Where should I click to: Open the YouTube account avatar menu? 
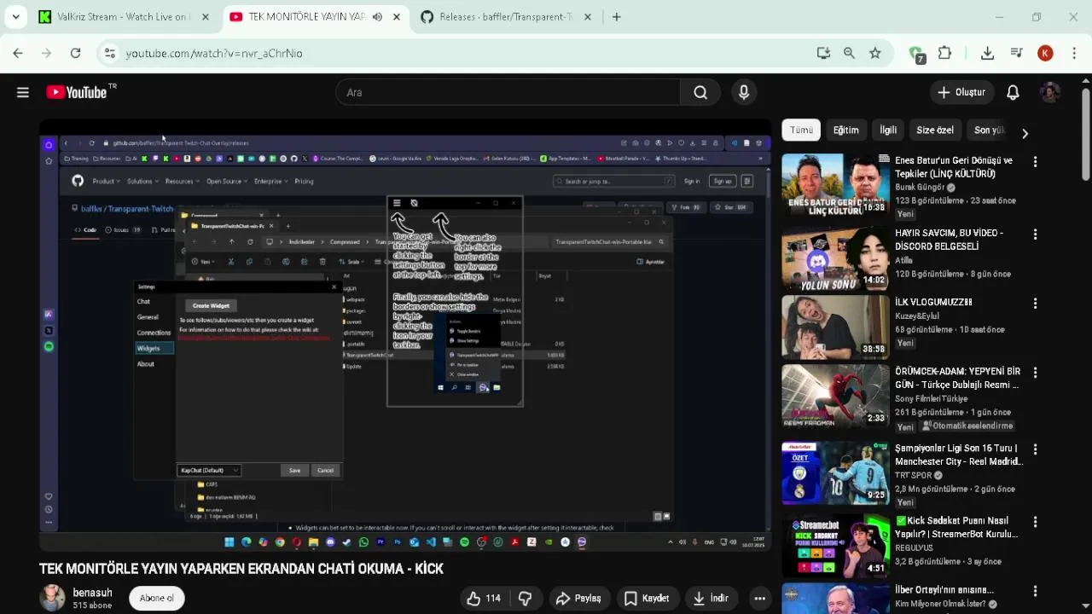[x=1050, y=92]
